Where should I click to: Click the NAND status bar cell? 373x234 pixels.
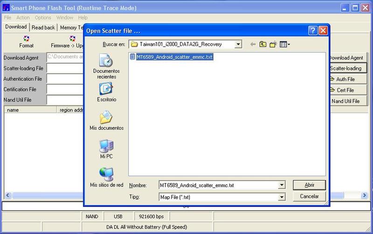pos(92,216)
